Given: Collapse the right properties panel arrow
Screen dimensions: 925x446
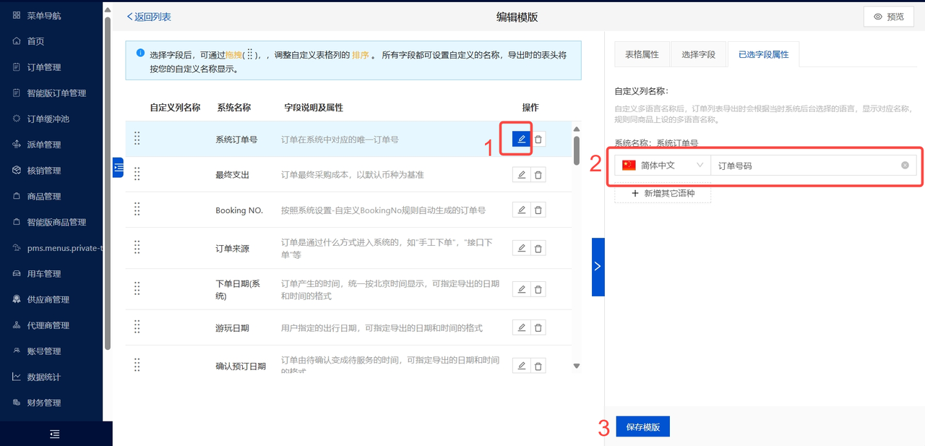Looking at the screenshot, I should (598, 266).
